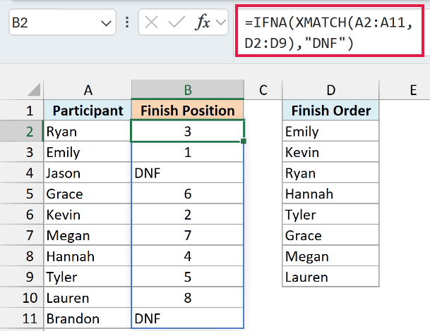This screenshot has height=331, width=430.
Task: Click the fill handle on cell B2
Action: click(244, 141)
